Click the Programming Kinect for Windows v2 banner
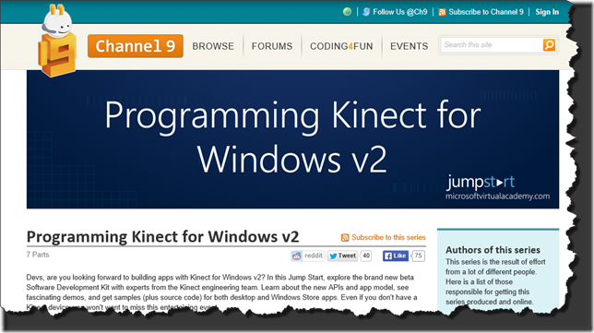This screenshot has width=594, height=333. [292, 139]
